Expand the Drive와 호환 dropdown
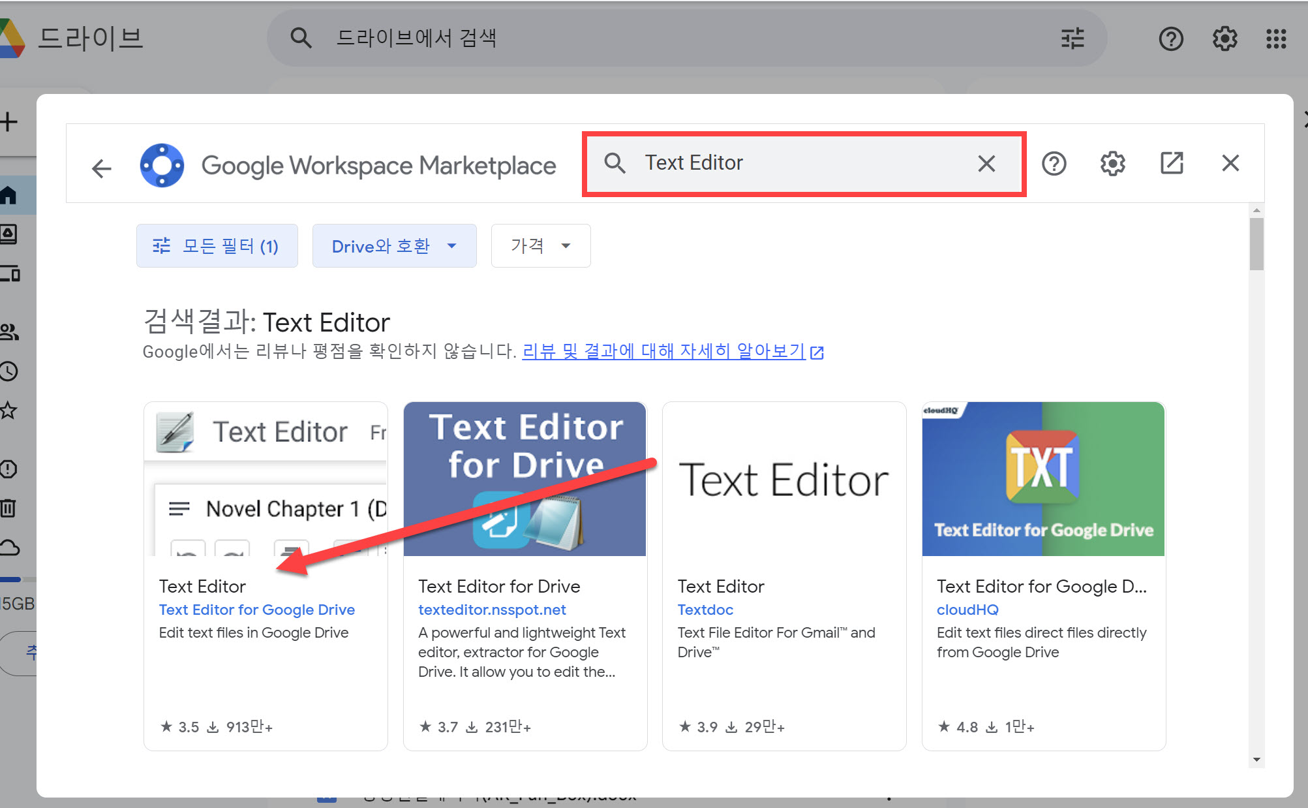 [394, 246]
